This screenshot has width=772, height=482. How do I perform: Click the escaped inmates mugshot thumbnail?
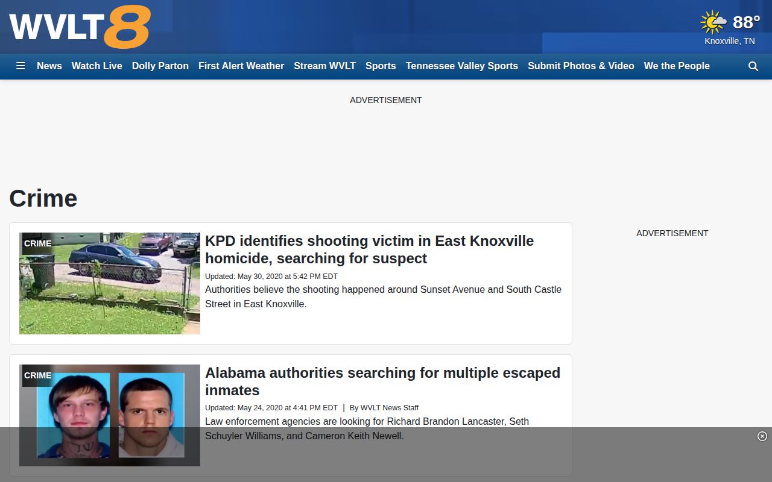(110, 415)
